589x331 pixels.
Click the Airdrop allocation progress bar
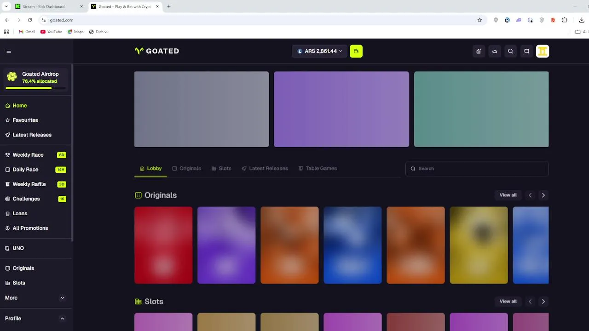tap(35, 88)
